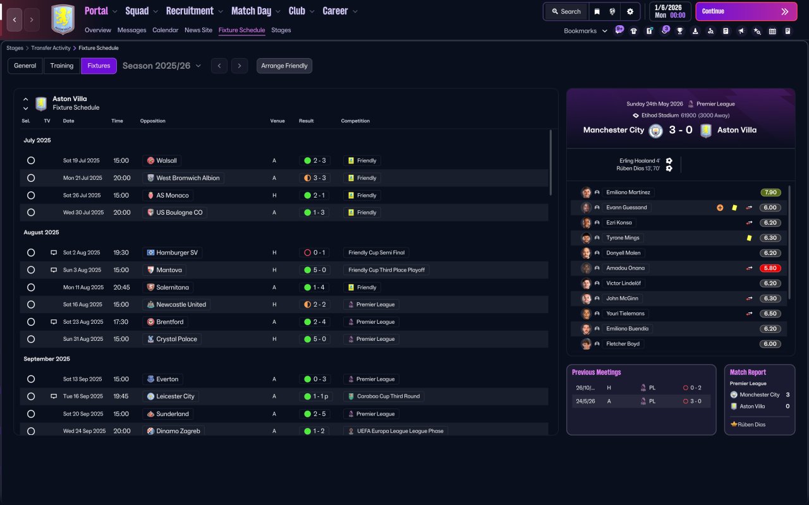Screen dimensions: 809x505
Task: Click Emiliano Martinez's 7.90 rating
Action: (x=770, y=193)
